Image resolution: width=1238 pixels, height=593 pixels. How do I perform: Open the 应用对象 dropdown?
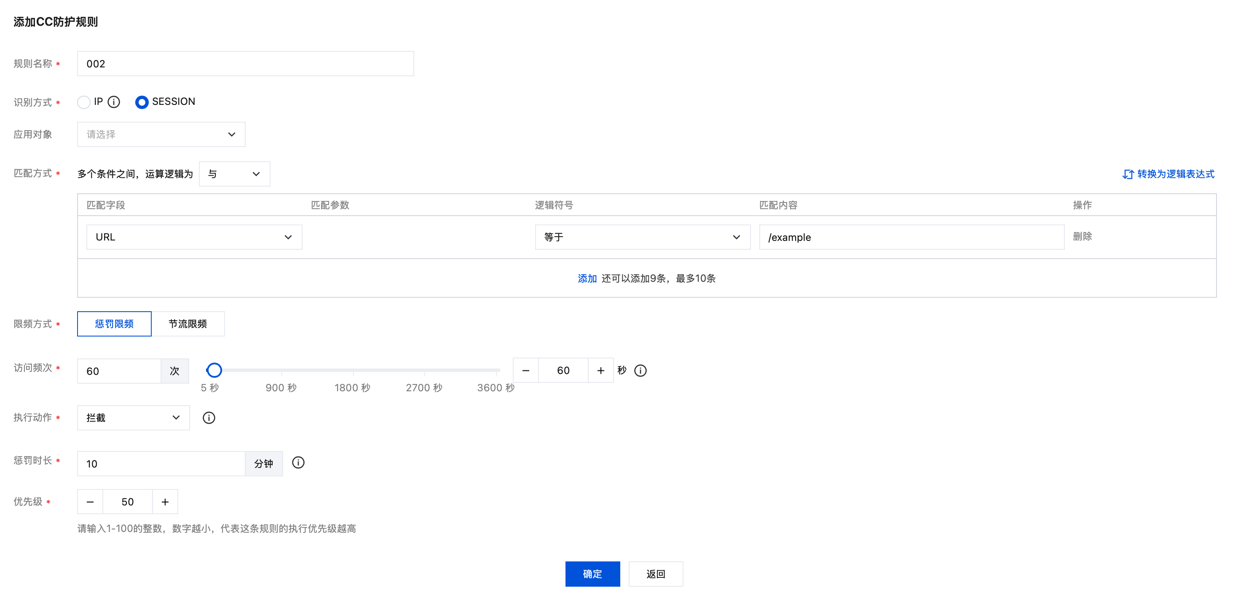pyautogui.click(x=161, y=134)
